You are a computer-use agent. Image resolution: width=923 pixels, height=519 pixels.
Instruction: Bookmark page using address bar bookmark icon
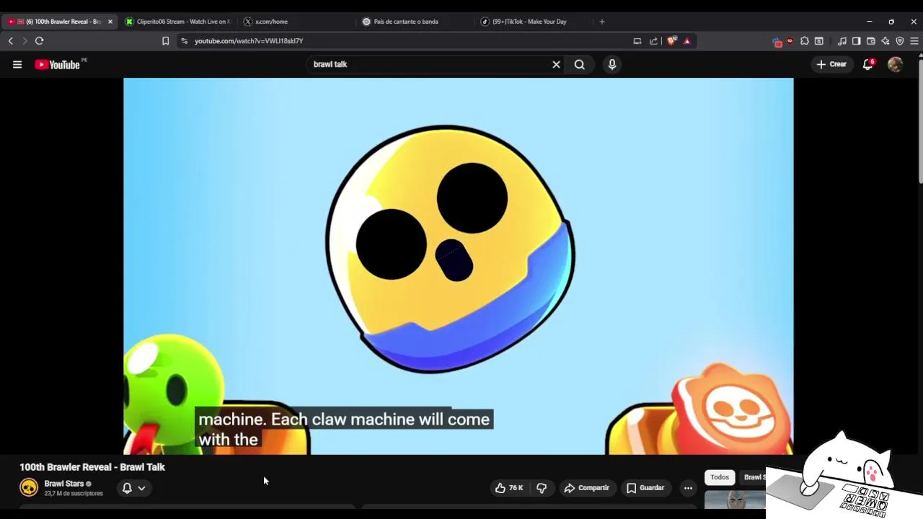point(165,41)
